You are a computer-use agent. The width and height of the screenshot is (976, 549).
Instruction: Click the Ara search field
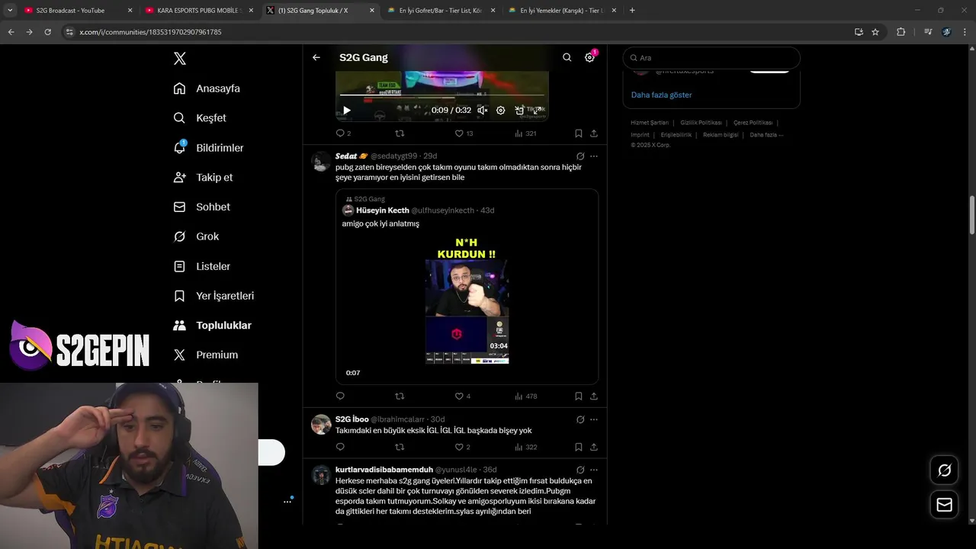click(x=711, y=58)
